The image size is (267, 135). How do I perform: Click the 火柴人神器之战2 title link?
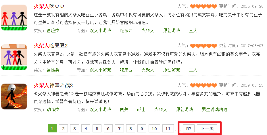point(53,85)
